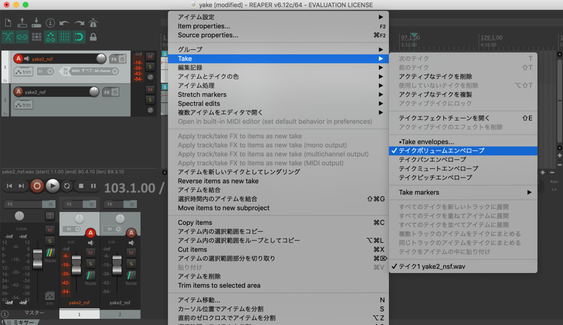Toggle master mono/stereo icon in mixer
The image size is (563, 325).
point(50,216)
